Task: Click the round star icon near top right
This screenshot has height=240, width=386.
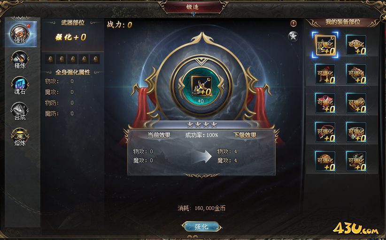Action: point(293,37)
